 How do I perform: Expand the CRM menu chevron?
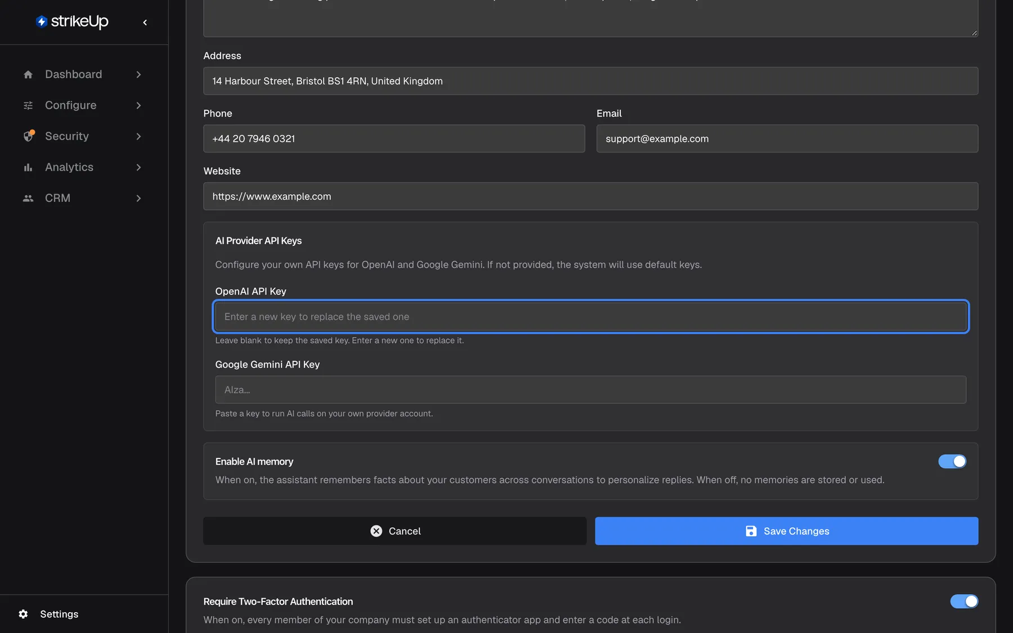pos(138,198)
